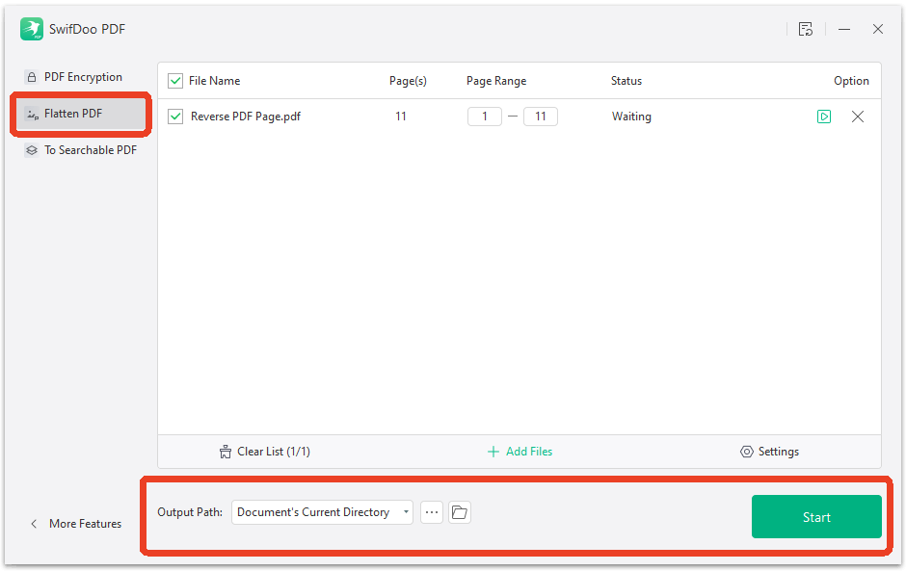Start processing Reverse PDF Page.pdf with play icon
This screenshot has width=906, height=571.
(824, 117)
